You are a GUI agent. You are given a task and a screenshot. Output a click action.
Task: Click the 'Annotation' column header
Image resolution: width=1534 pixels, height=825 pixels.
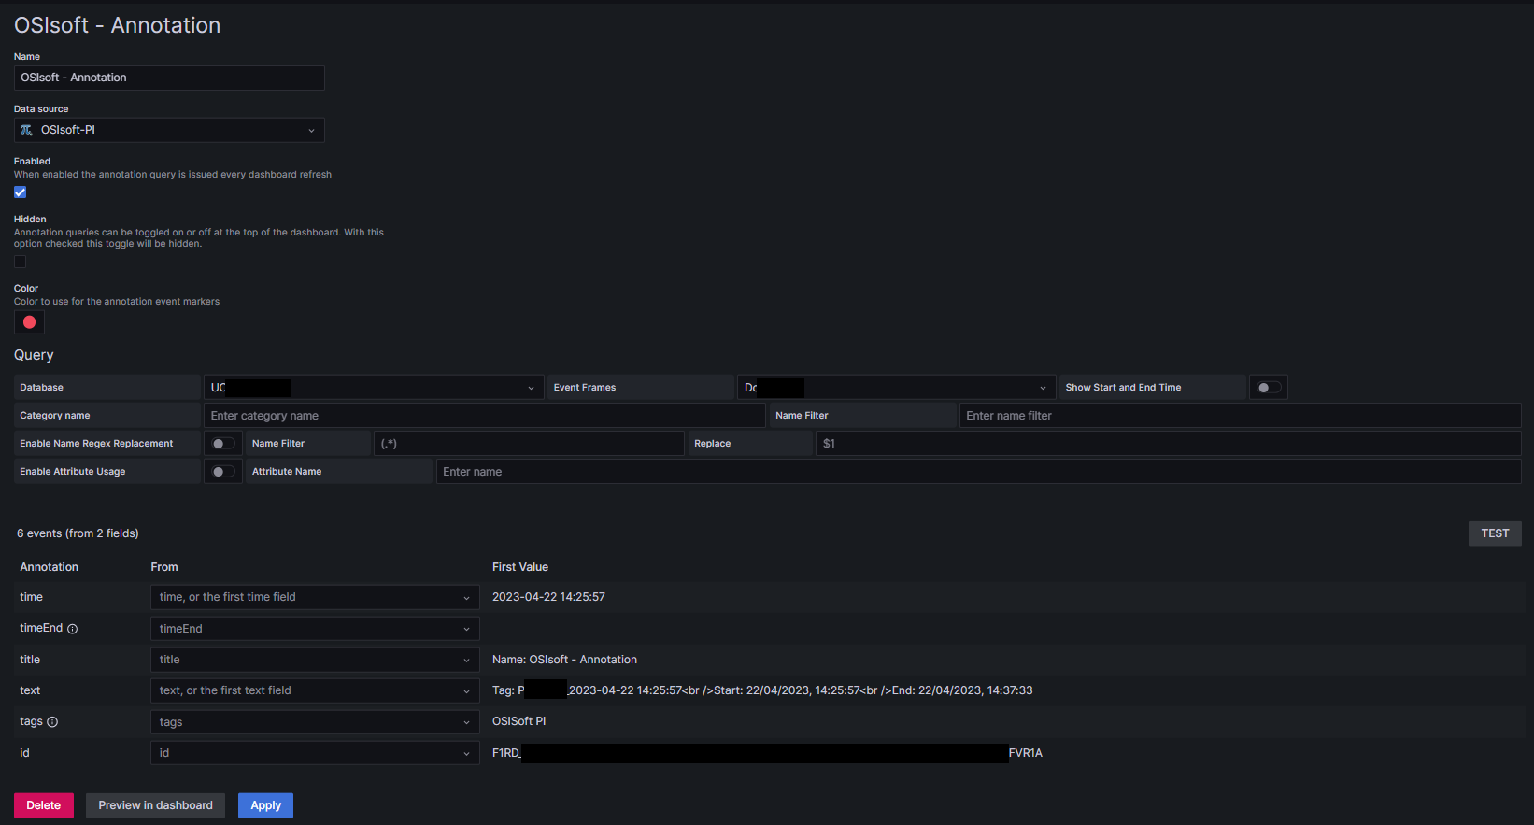[x=50, y=567]
